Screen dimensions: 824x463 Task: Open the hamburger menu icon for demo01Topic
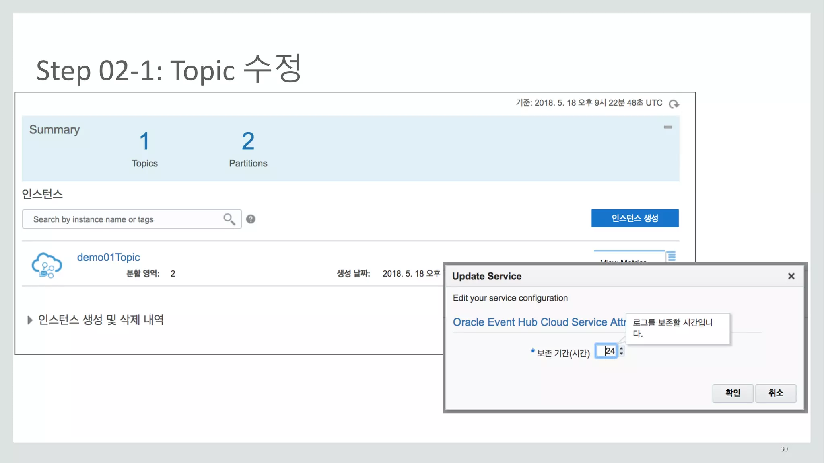click(671, 256)
